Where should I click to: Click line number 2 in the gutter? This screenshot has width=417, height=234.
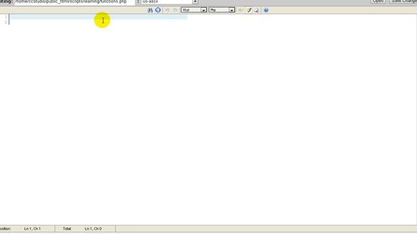coord(6,22)
